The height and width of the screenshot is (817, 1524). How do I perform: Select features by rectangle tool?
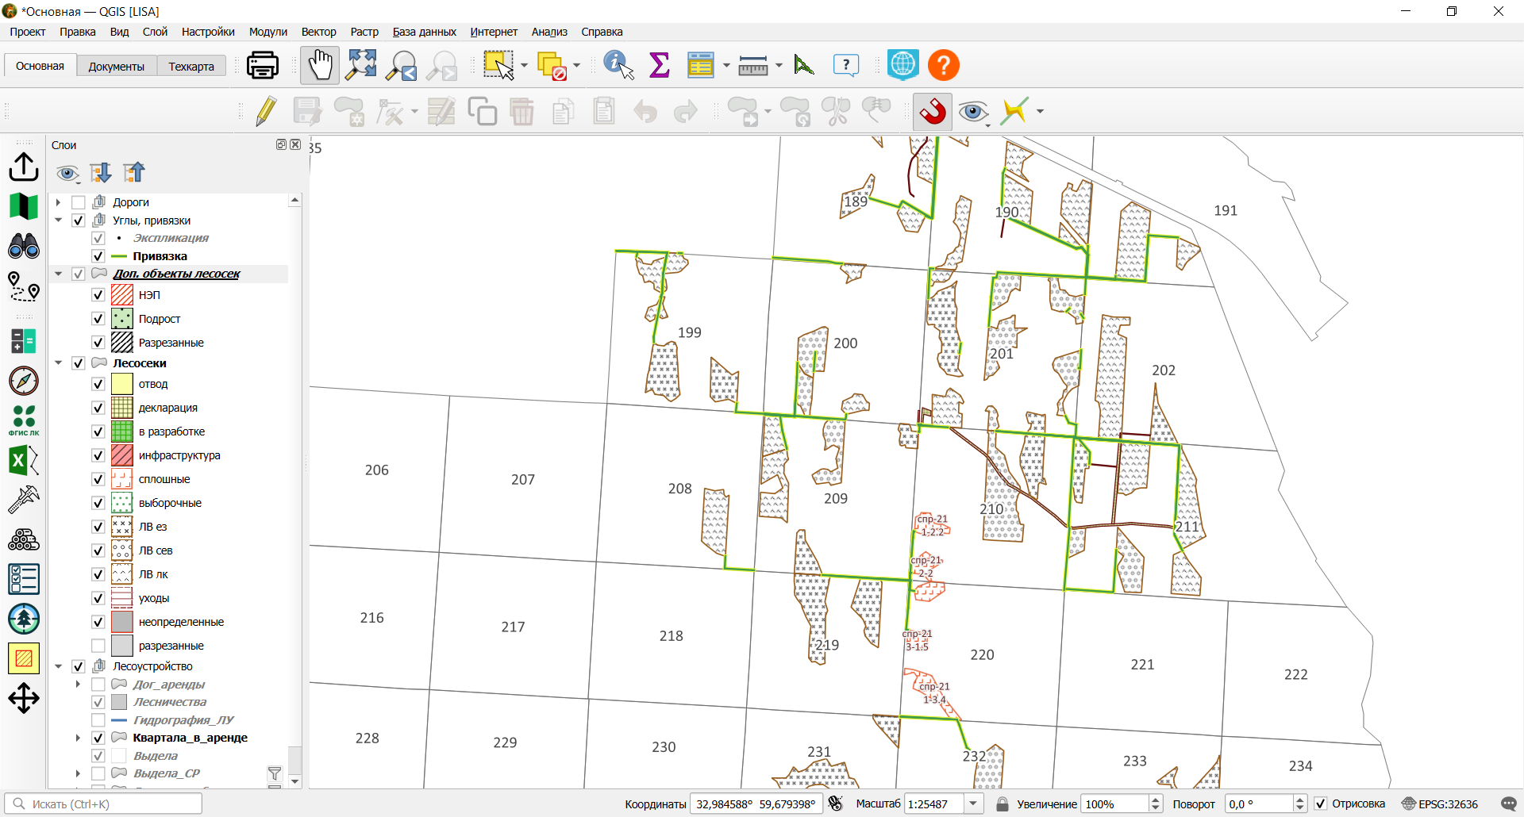point(498,65)
